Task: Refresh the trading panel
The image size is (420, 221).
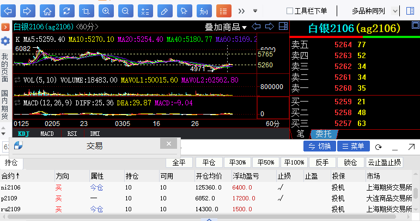Action: point(378,147)
